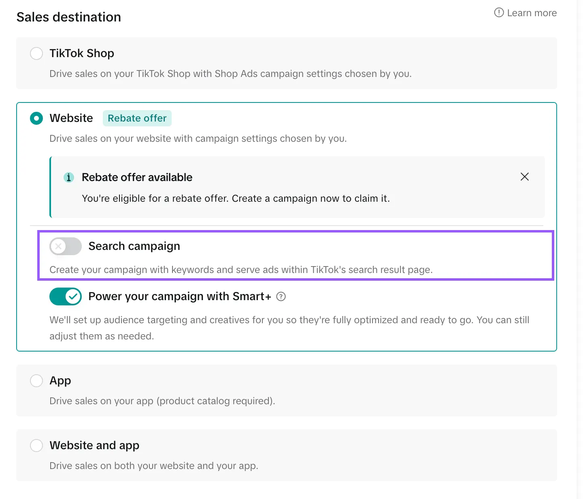Click 'You're eligible for a rebate offer' text
Screen dimensions: 583x499
pos(236,198)
